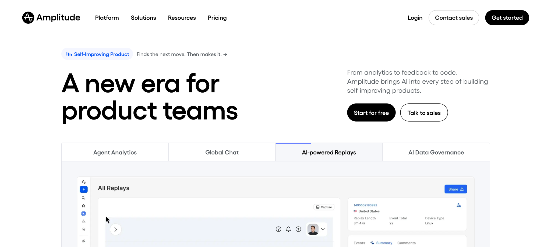Open the search icon in the replay sidebar

83,198
